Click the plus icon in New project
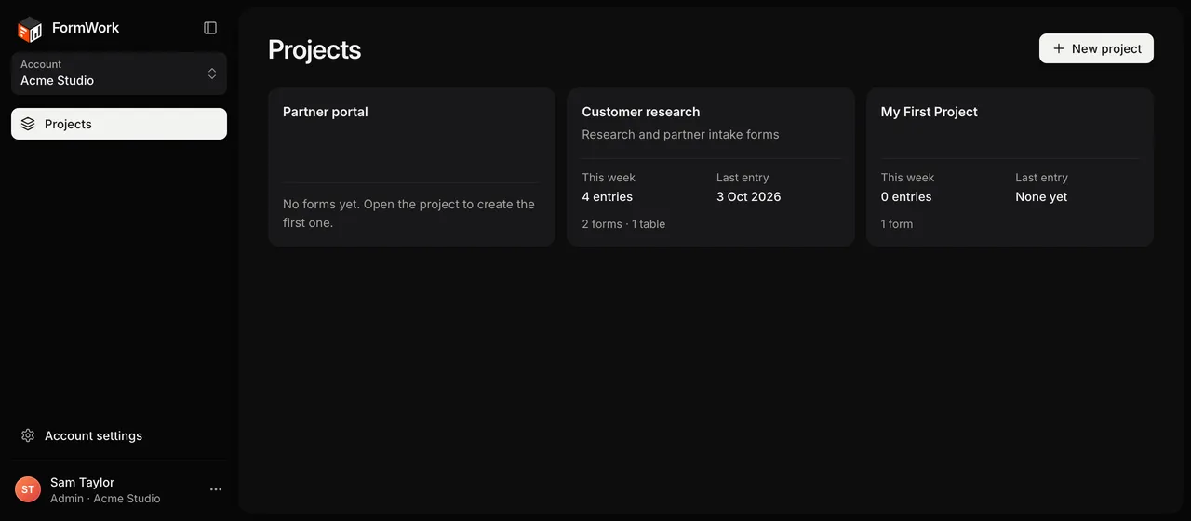This screenshot has width=1191, height=521. tap(1059, 48)
